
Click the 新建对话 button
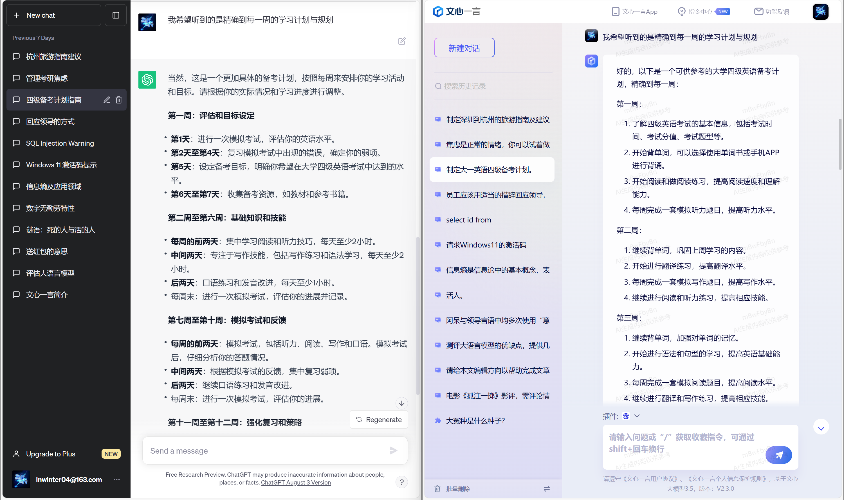point(464,48)
